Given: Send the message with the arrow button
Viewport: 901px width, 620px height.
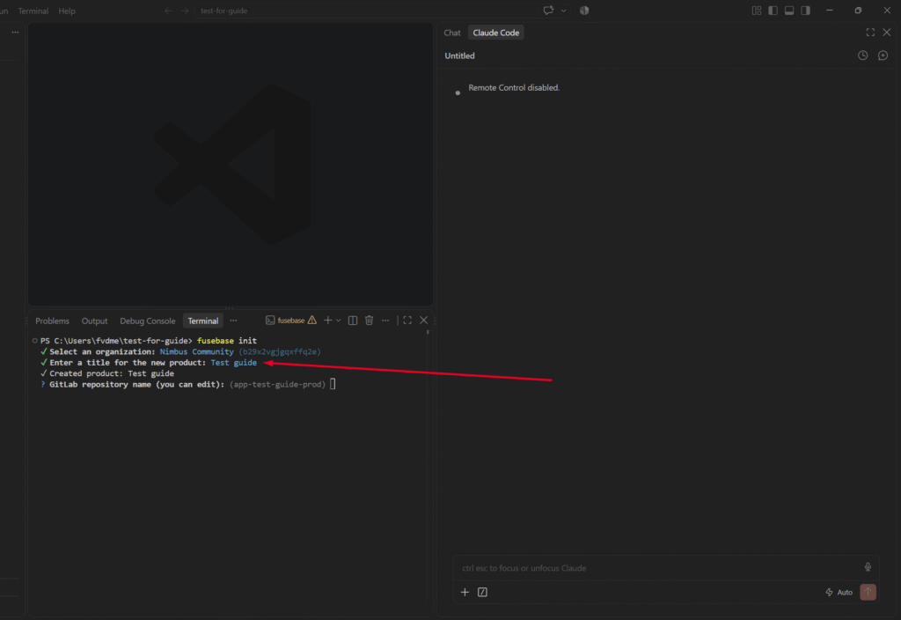Looking at the screenshot, I should pyautogui.click(x=868, y=592).
